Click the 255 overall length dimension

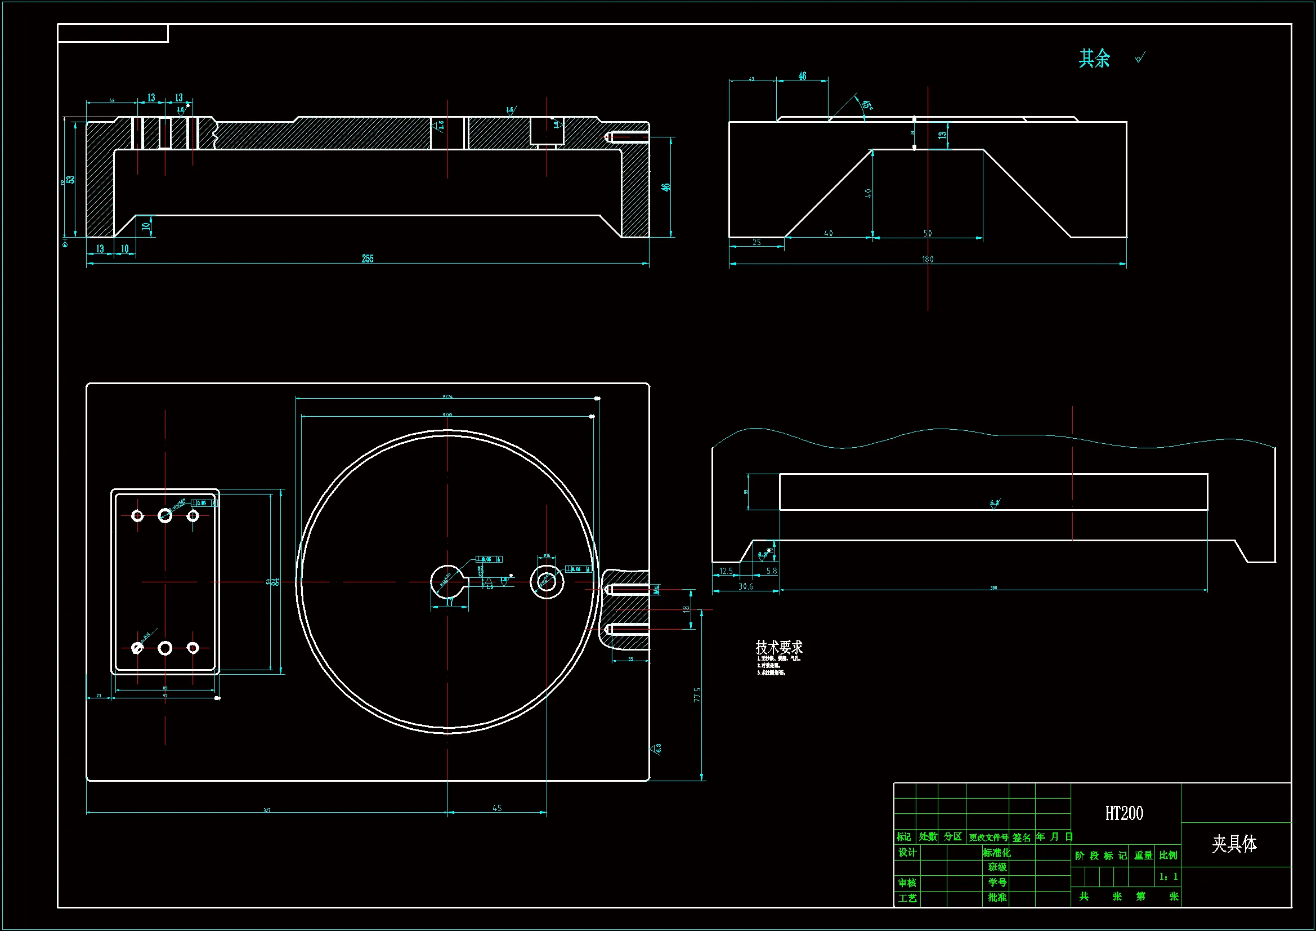pyautogui.click(x=368, y=259)
